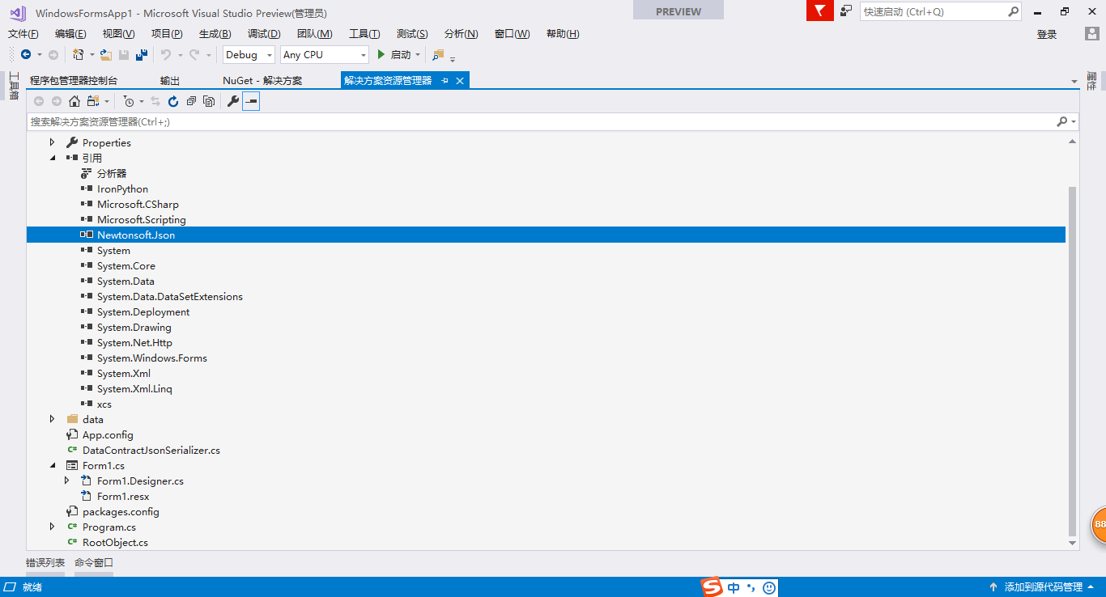Toggle Preview Selected Items
The height and width of the screenshot is (597, 1106).
tap(251, 100)
